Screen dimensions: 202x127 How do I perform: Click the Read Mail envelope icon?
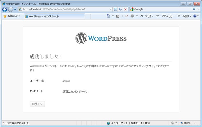[127, 16]
